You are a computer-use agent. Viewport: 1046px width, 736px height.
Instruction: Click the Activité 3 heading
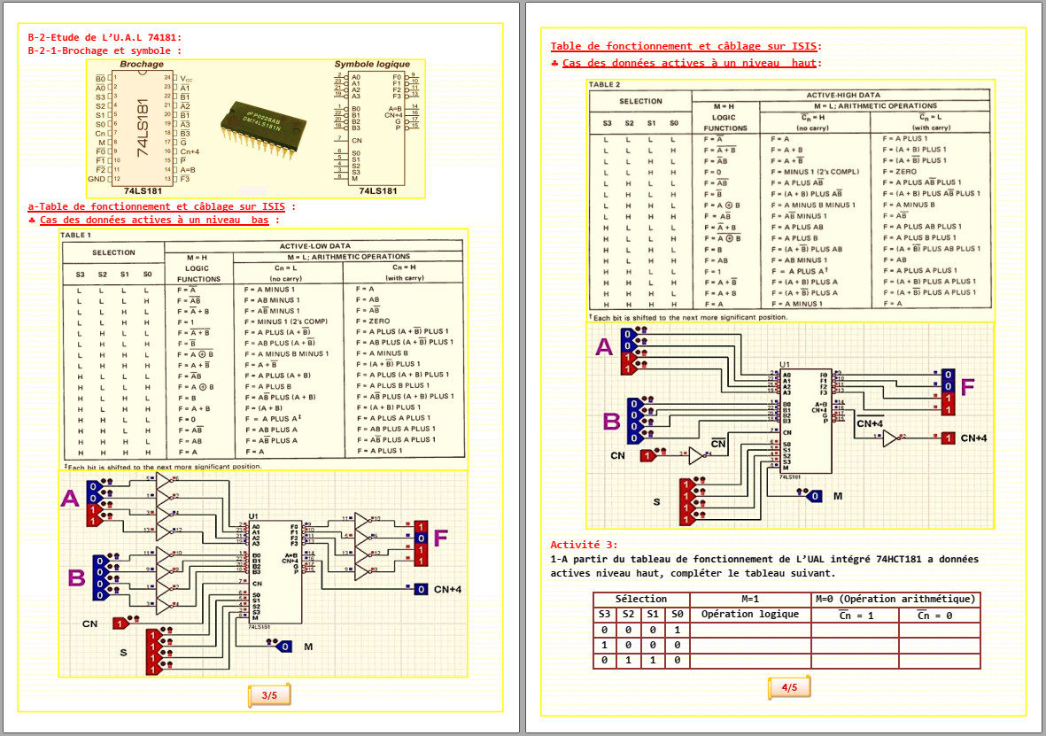pos(584,545)
